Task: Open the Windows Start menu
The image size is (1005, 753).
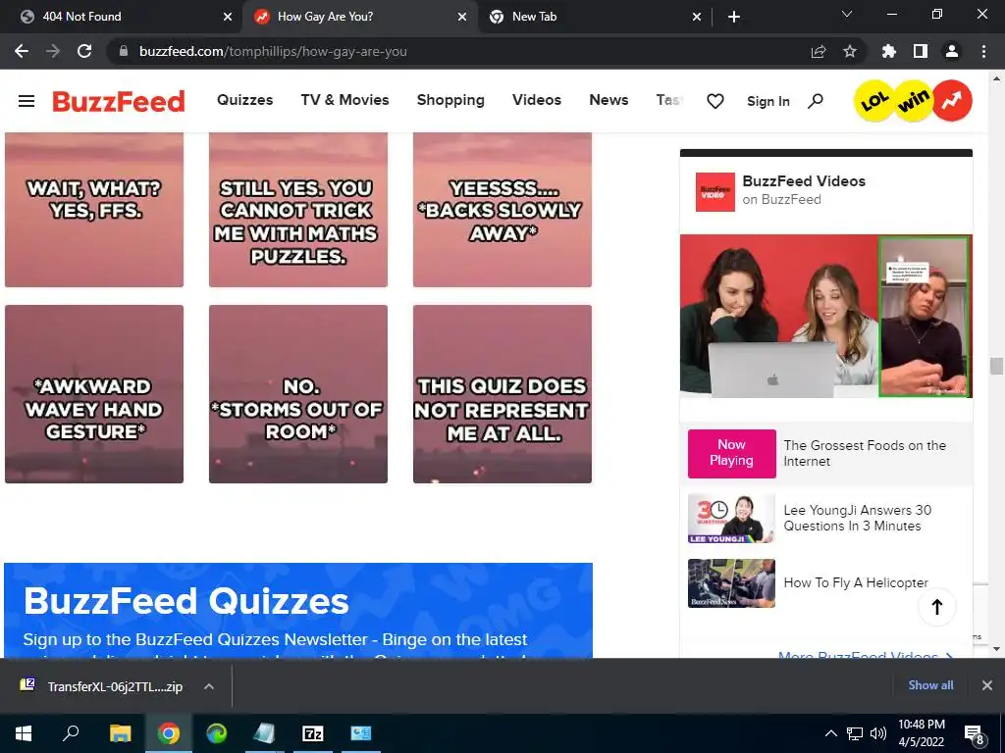Action: [24, 733]
